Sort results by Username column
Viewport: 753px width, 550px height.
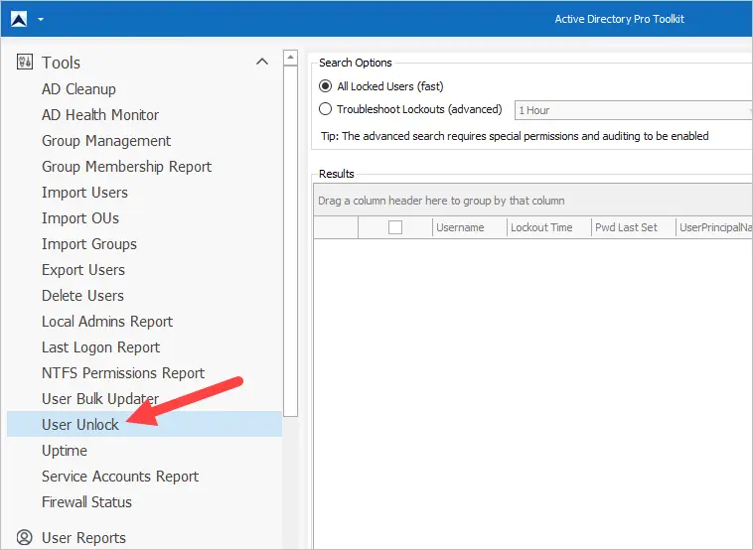tap(469, 227)
